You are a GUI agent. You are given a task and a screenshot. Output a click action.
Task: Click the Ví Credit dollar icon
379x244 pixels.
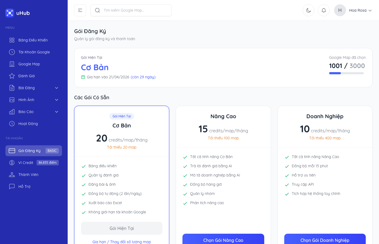pos(12,163)
